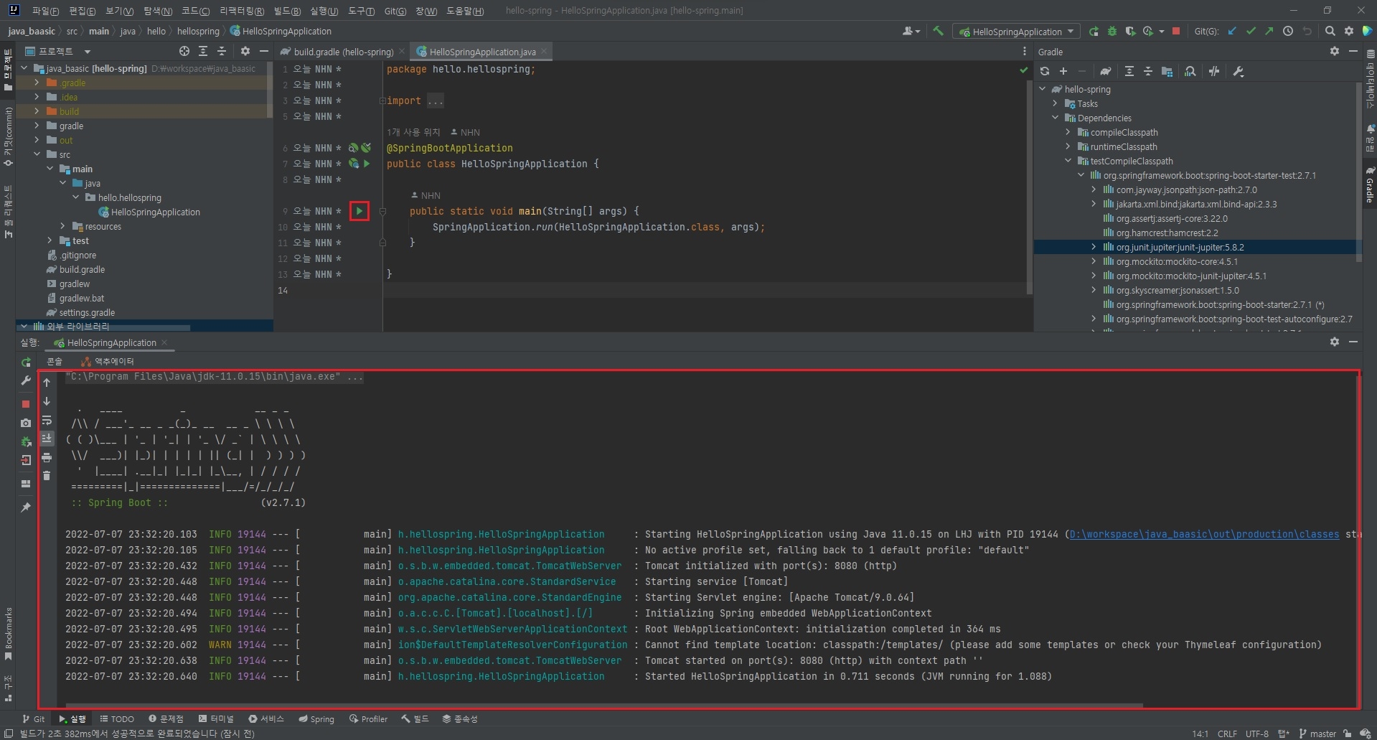This screenshot has height=740, width=1377.
Task: Toggle the Bookmarks tool window sidebar button
Action: coord(8,634)
